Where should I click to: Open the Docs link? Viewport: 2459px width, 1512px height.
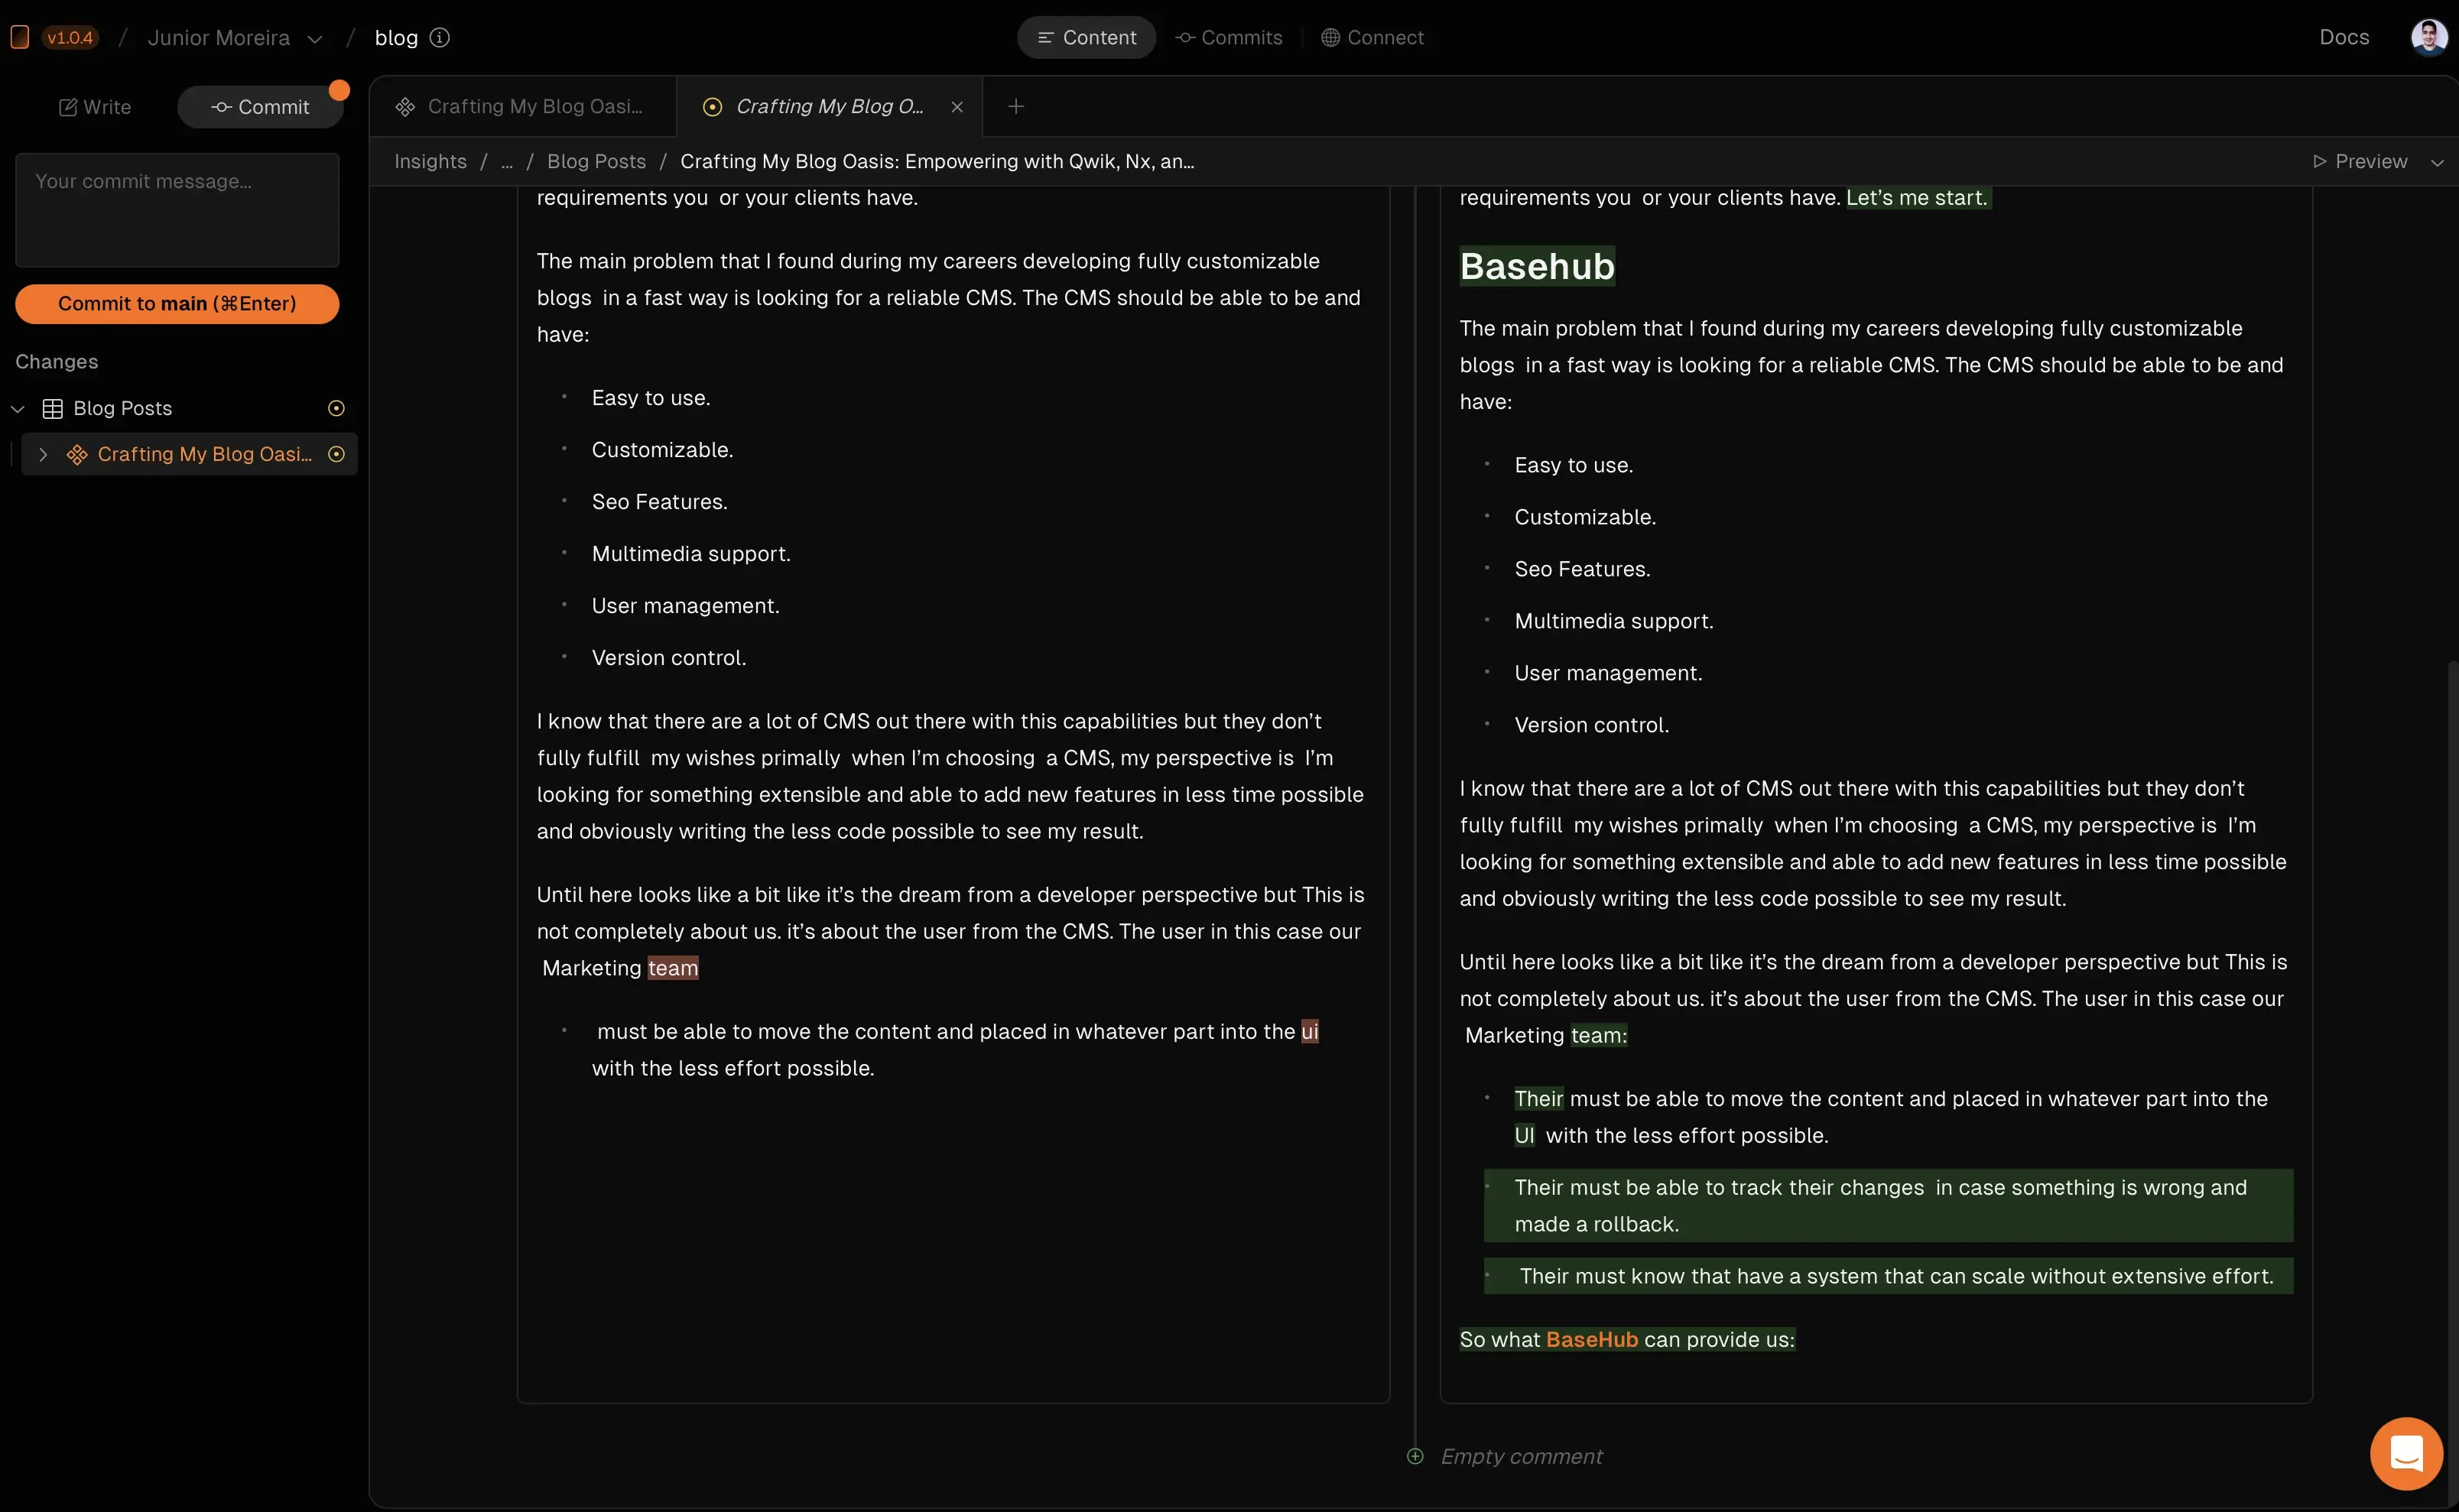[2344, 37]
